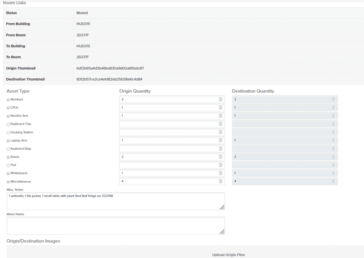The width and height of the screenshot is (364, 258).
Task: Click the Whiteboard destination quantity spinner
Action: pyautogui.click(x=333, y=173)
